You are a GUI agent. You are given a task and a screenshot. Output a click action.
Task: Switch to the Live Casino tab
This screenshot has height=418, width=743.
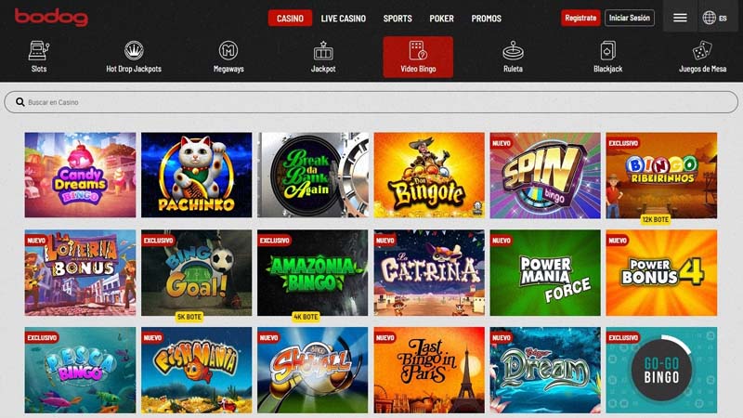click(343, 19)
